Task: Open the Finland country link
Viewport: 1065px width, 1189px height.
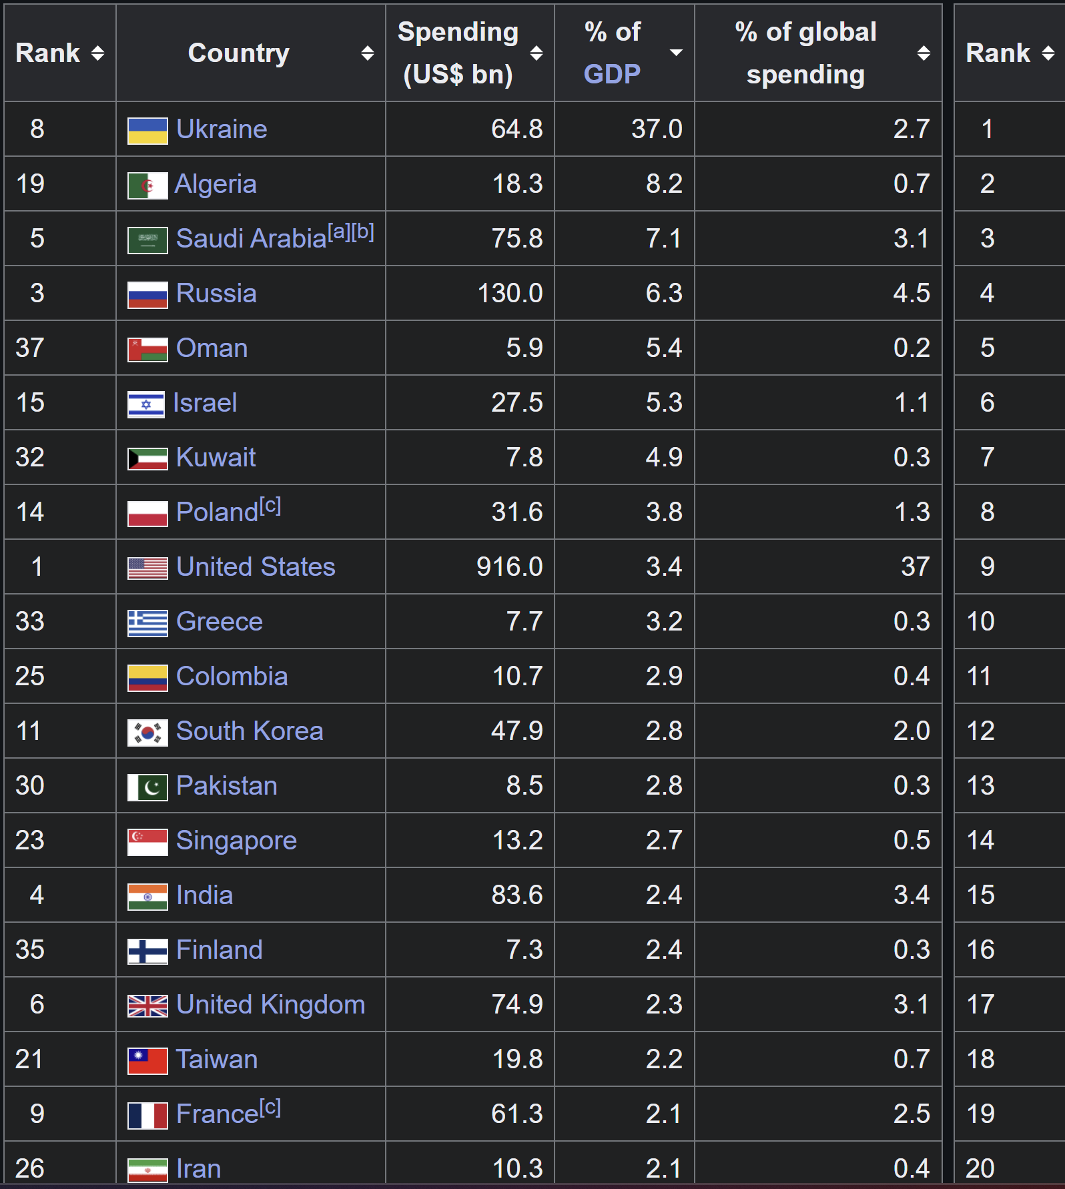Action: [x=220, y=950]
